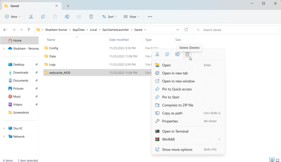Choose Open in Terminal
The height and width of the screenshot is (162, 281).
coord(188,132)
